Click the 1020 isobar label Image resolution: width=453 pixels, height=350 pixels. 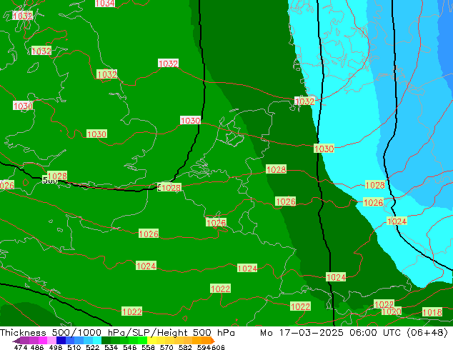tap(392, 311)
